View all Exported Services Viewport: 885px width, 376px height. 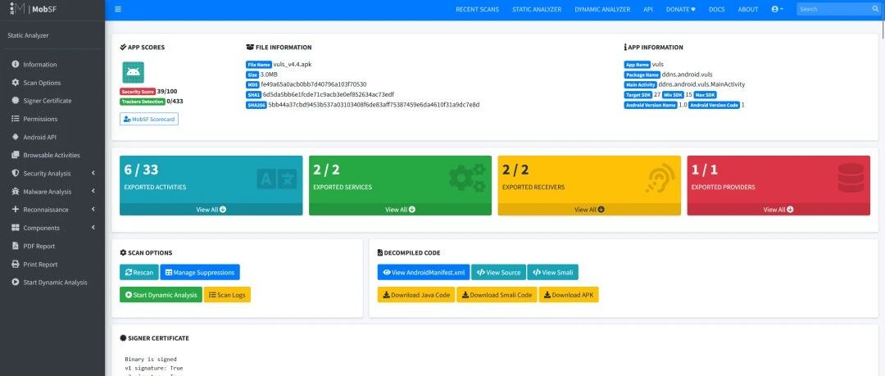point(400,210)
